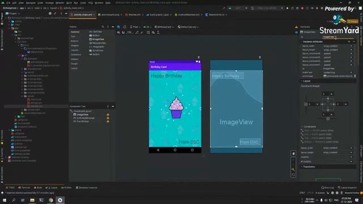Open the Project view dropdown
Screen dimensions: 363x204
[12, 14]
